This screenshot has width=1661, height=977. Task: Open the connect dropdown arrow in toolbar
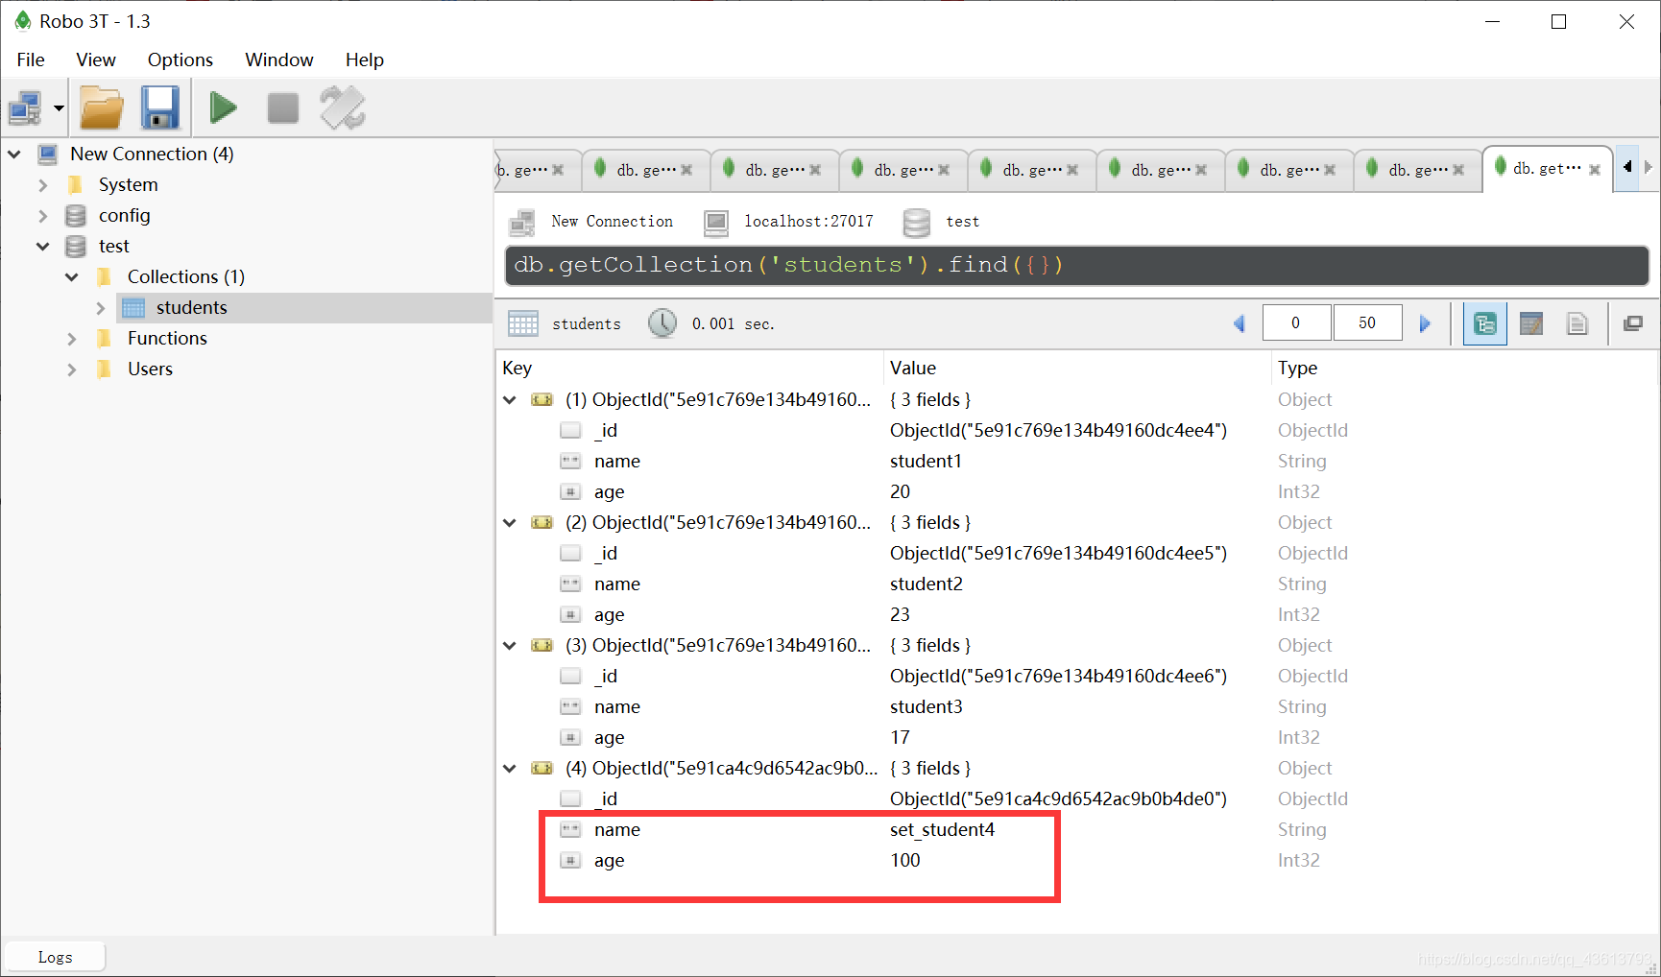(x=59, y=108)
